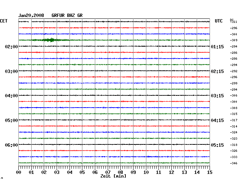The image size is (239, 182).
Task: Select minute 09 on the time axis
Action: pyautogui.click(x=133, y=172)
